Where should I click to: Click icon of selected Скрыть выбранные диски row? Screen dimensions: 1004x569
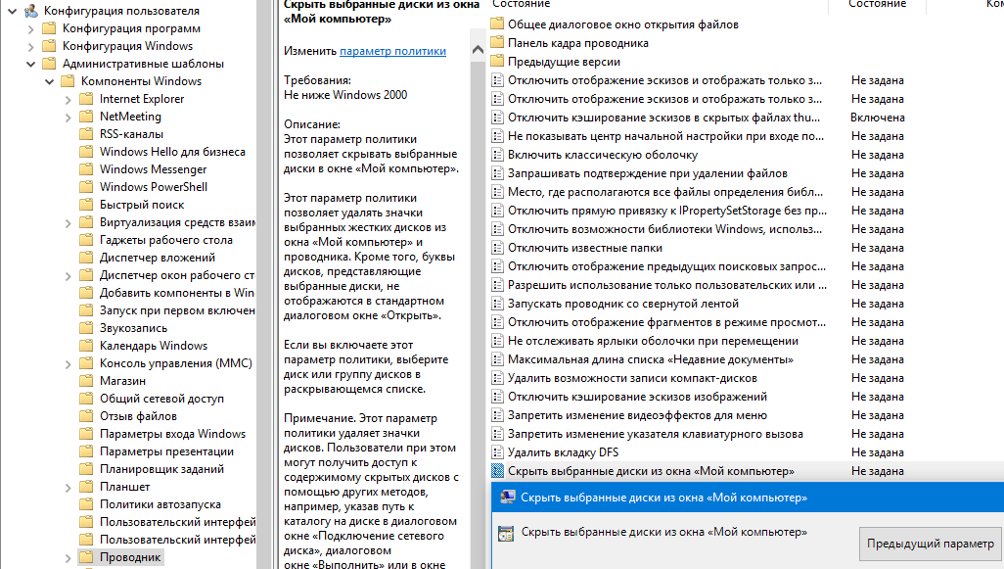tap(497, 470)
